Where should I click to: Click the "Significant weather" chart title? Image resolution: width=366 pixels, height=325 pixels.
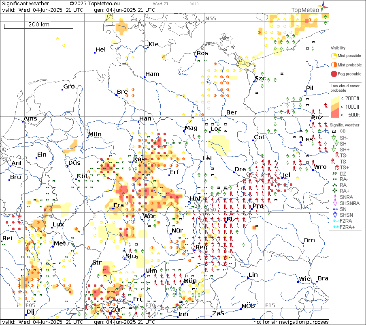(x=26, y=4)
